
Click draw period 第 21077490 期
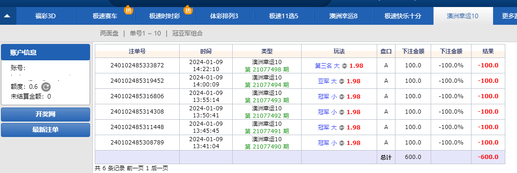[267, 147]
